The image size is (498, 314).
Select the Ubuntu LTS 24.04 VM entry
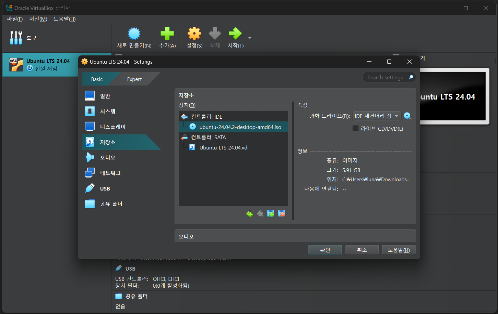[57, 65]
